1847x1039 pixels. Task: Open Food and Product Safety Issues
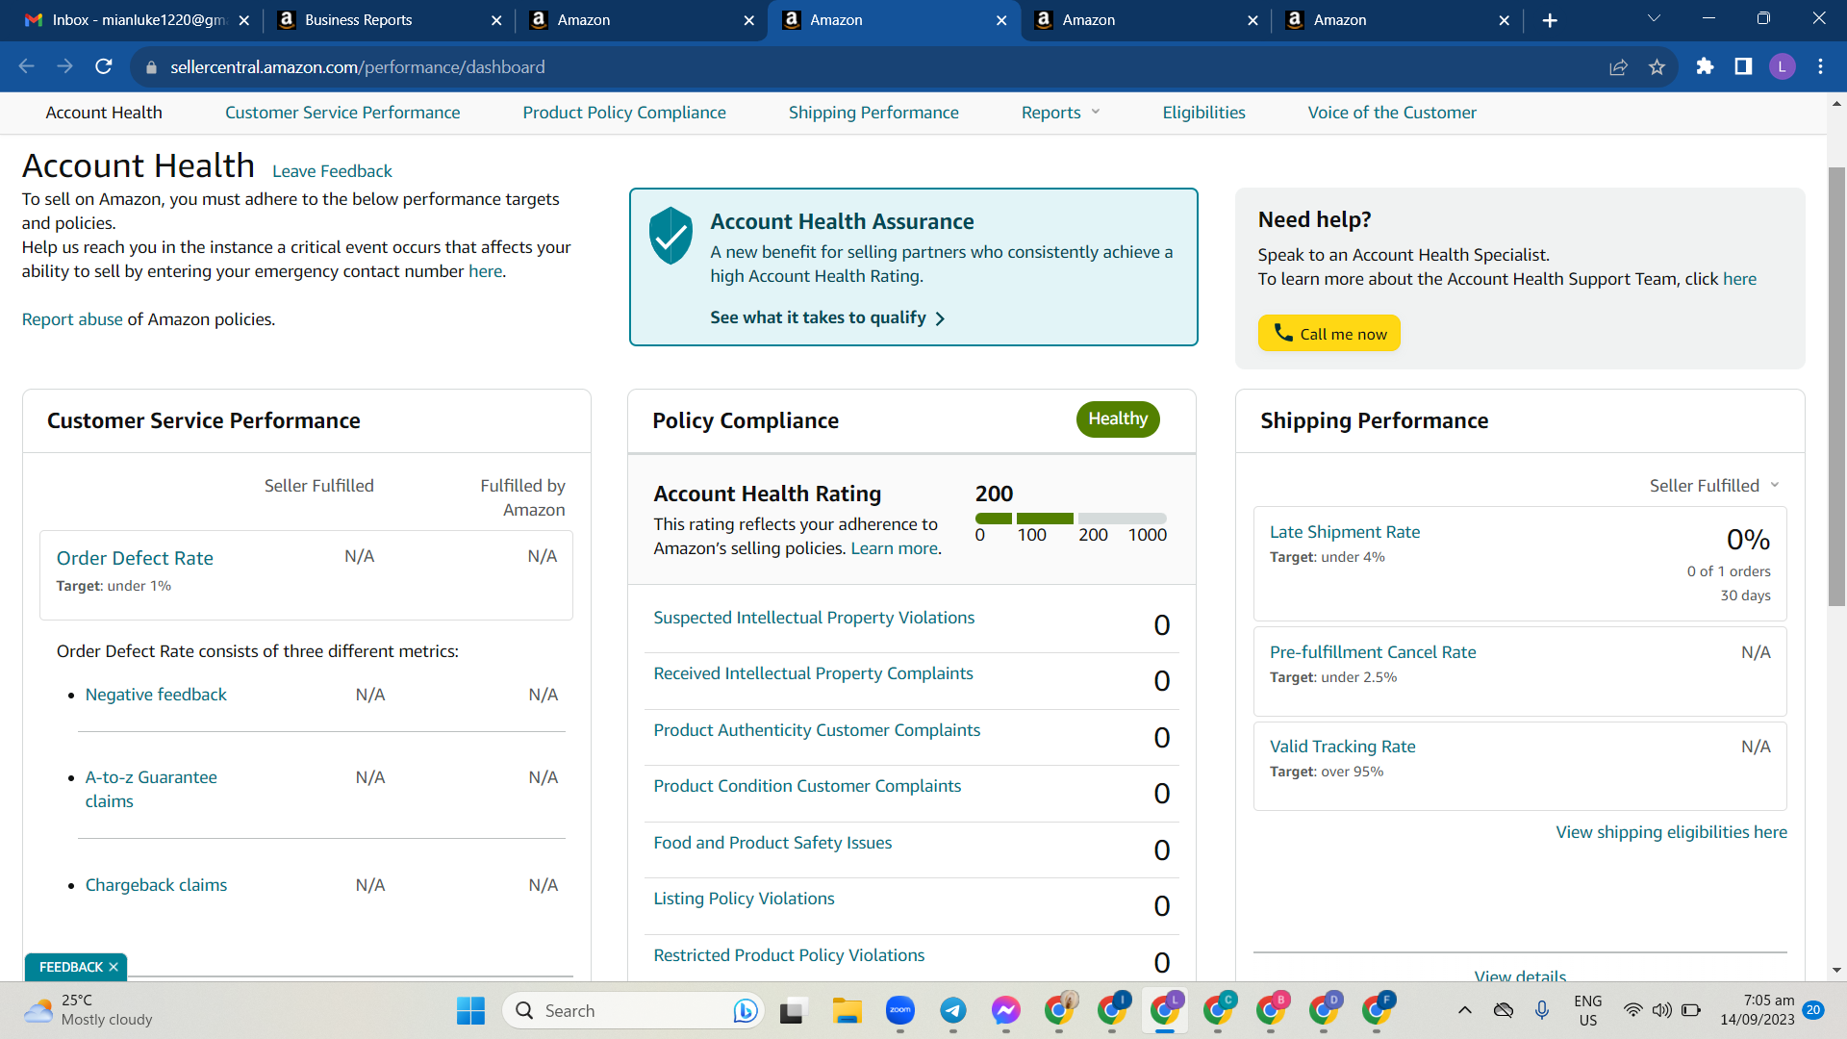(772, 843)
